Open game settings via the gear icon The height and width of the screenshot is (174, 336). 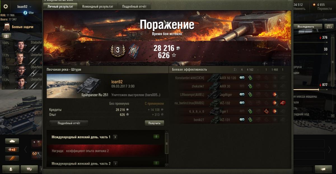tap(6, 6)
